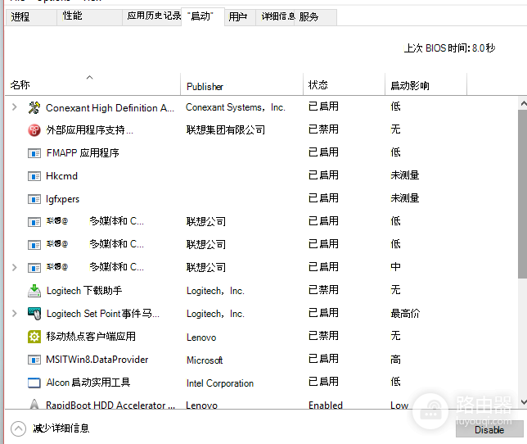Image resolution: width=527 pixels, height=444 pixels.
Task: Click the 上次 BIOS 时间 8.0秒 text
Action: [449, 48]
